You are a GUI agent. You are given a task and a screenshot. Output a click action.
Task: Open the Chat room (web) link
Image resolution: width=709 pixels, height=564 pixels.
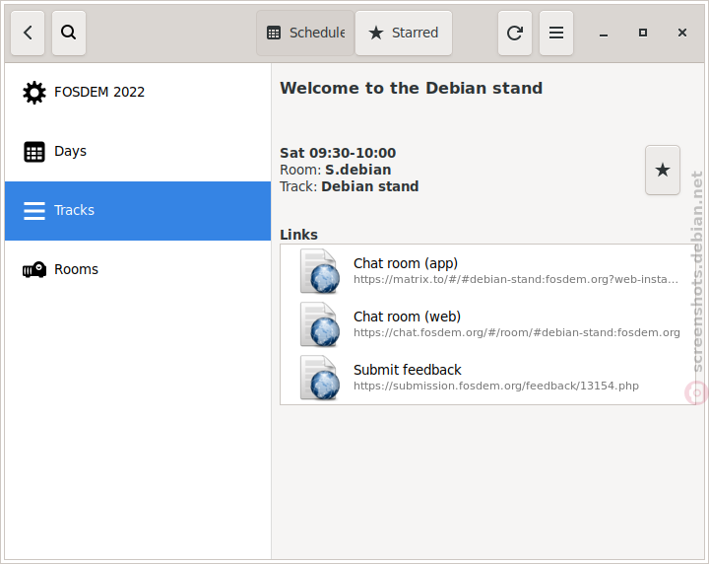487,324
